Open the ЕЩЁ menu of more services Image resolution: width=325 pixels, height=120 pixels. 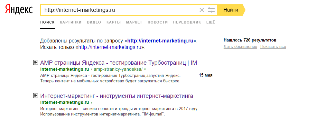(x=211, y=23)
